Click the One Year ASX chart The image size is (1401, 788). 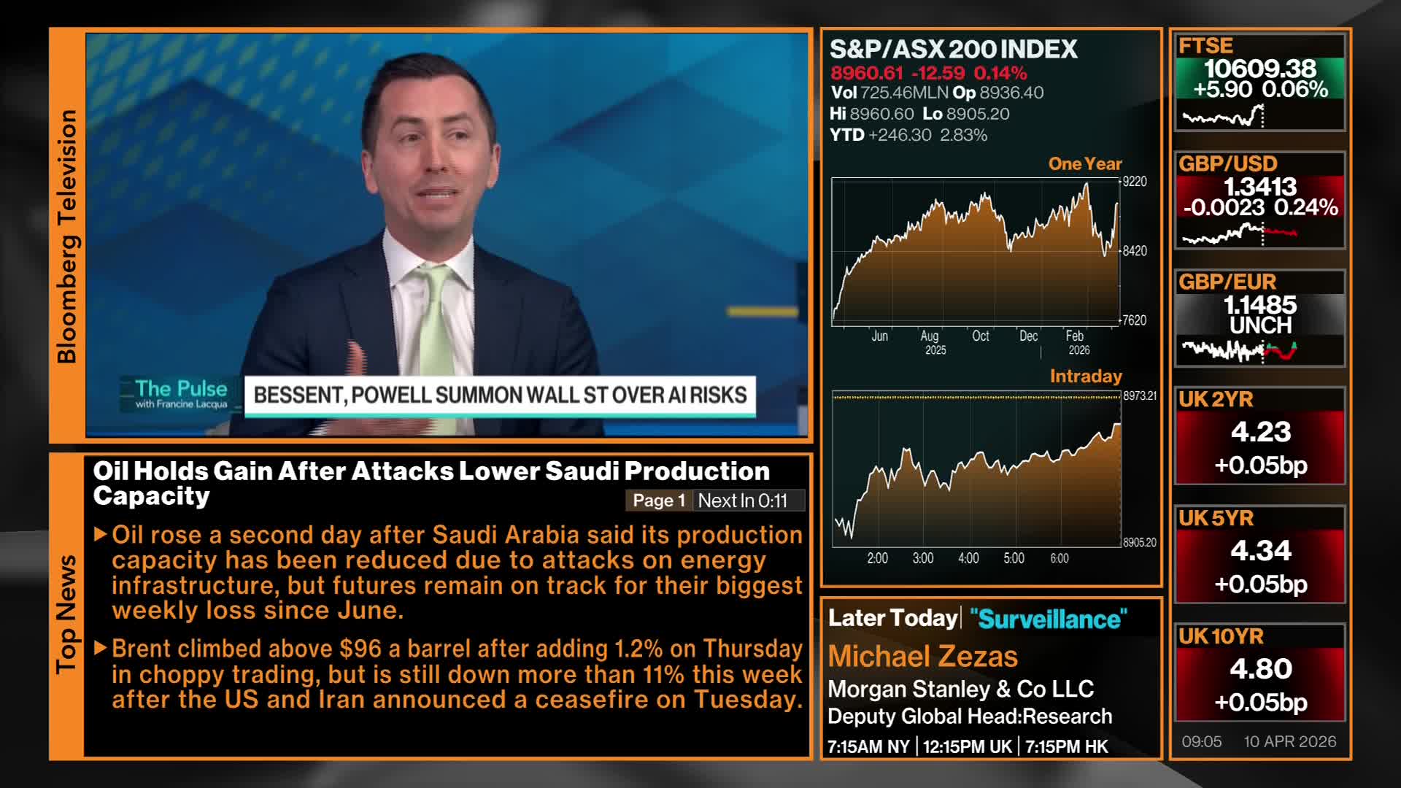976,252
